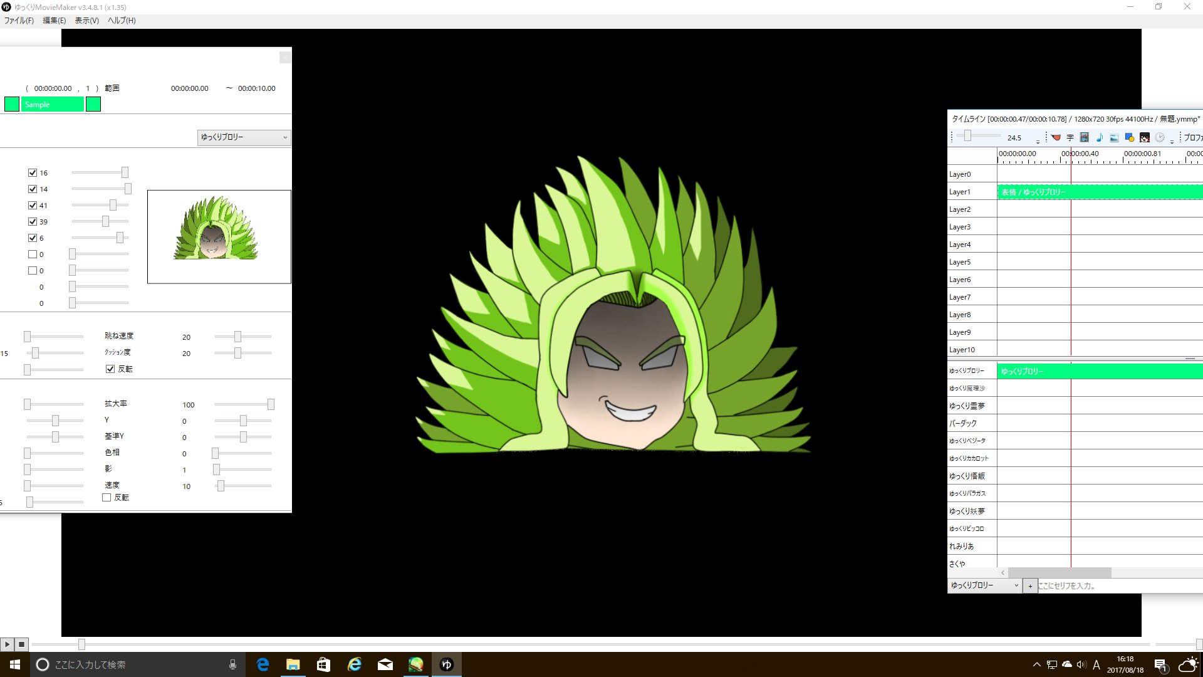Click the image item icon
This screenshot has height=677, width=1203.
[1114, 137]
